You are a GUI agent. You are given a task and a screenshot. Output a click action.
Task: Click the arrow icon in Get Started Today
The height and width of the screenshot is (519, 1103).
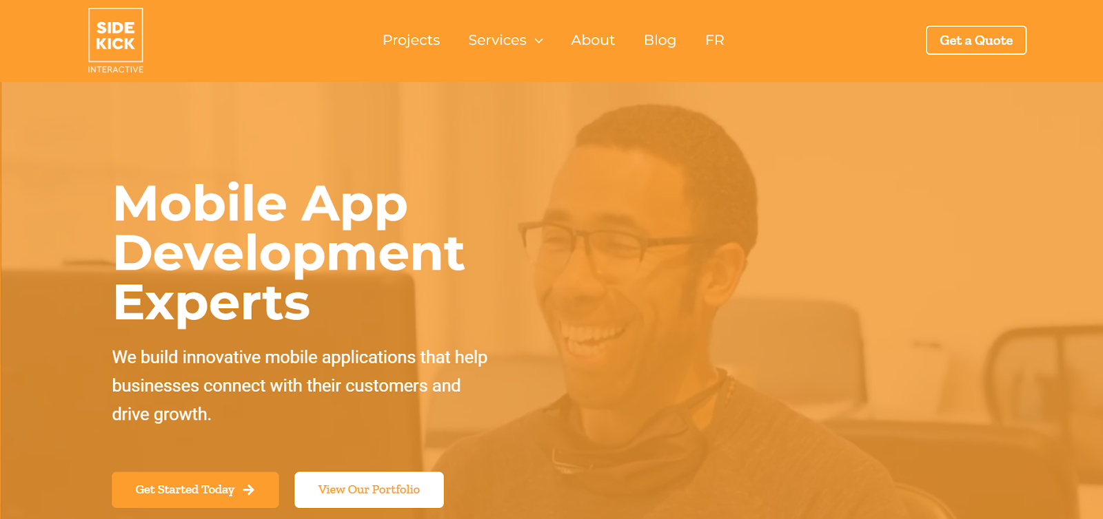249,490
